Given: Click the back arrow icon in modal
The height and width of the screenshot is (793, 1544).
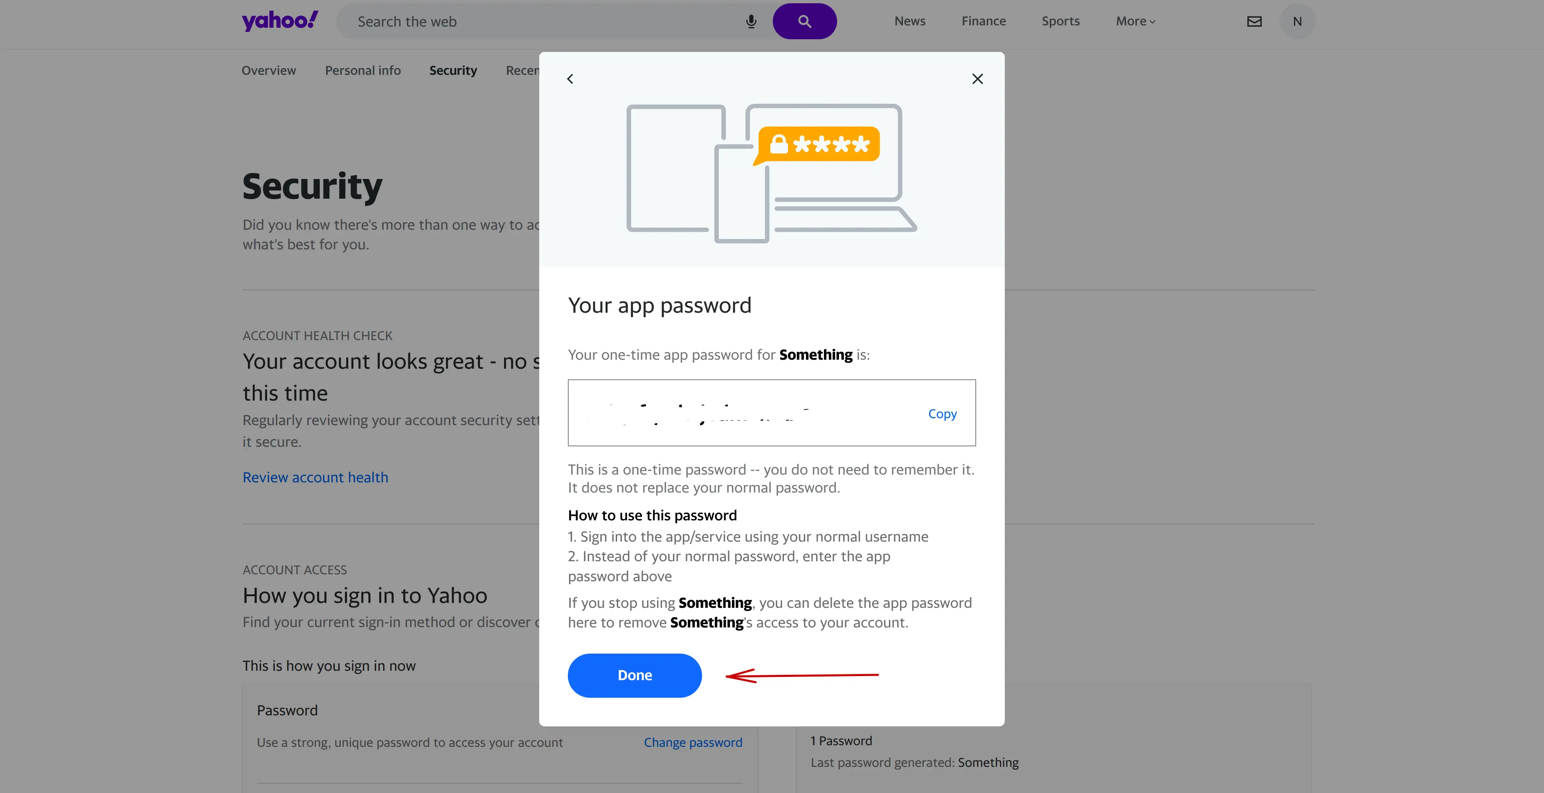Looking at the screenshot, I should point(569,79).
